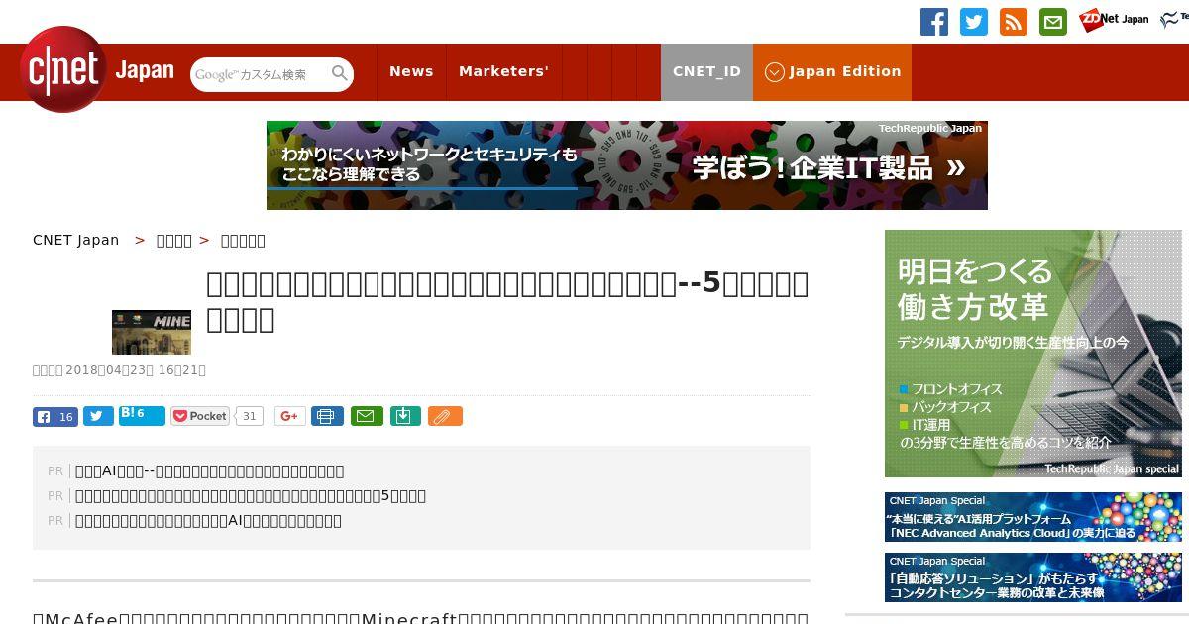Open the CNET_ID tab
The image size is (1189, 624).
point(706,71)
